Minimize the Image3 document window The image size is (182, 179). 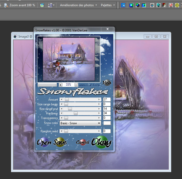148,37
